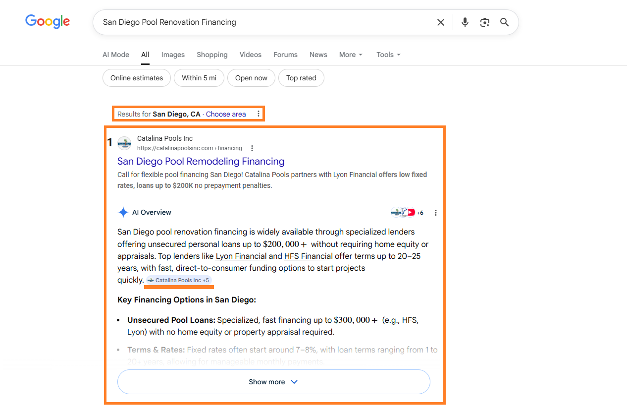The height and width of the screenshot is (419, 627).
Task: Start voice search with microphone icon
Action: [x=465, y=22]
